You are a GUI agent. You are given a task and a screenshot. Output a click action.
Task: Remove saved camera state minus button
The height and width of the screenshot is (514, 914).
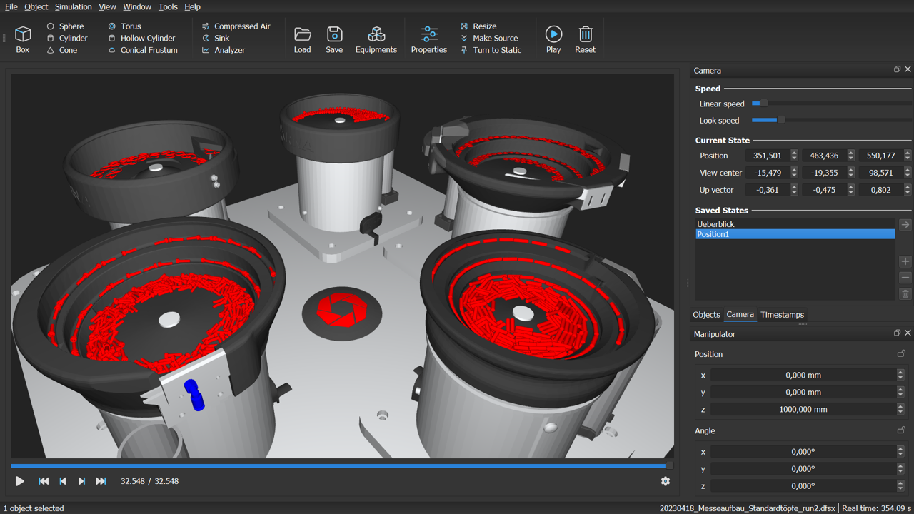point(905,277)
